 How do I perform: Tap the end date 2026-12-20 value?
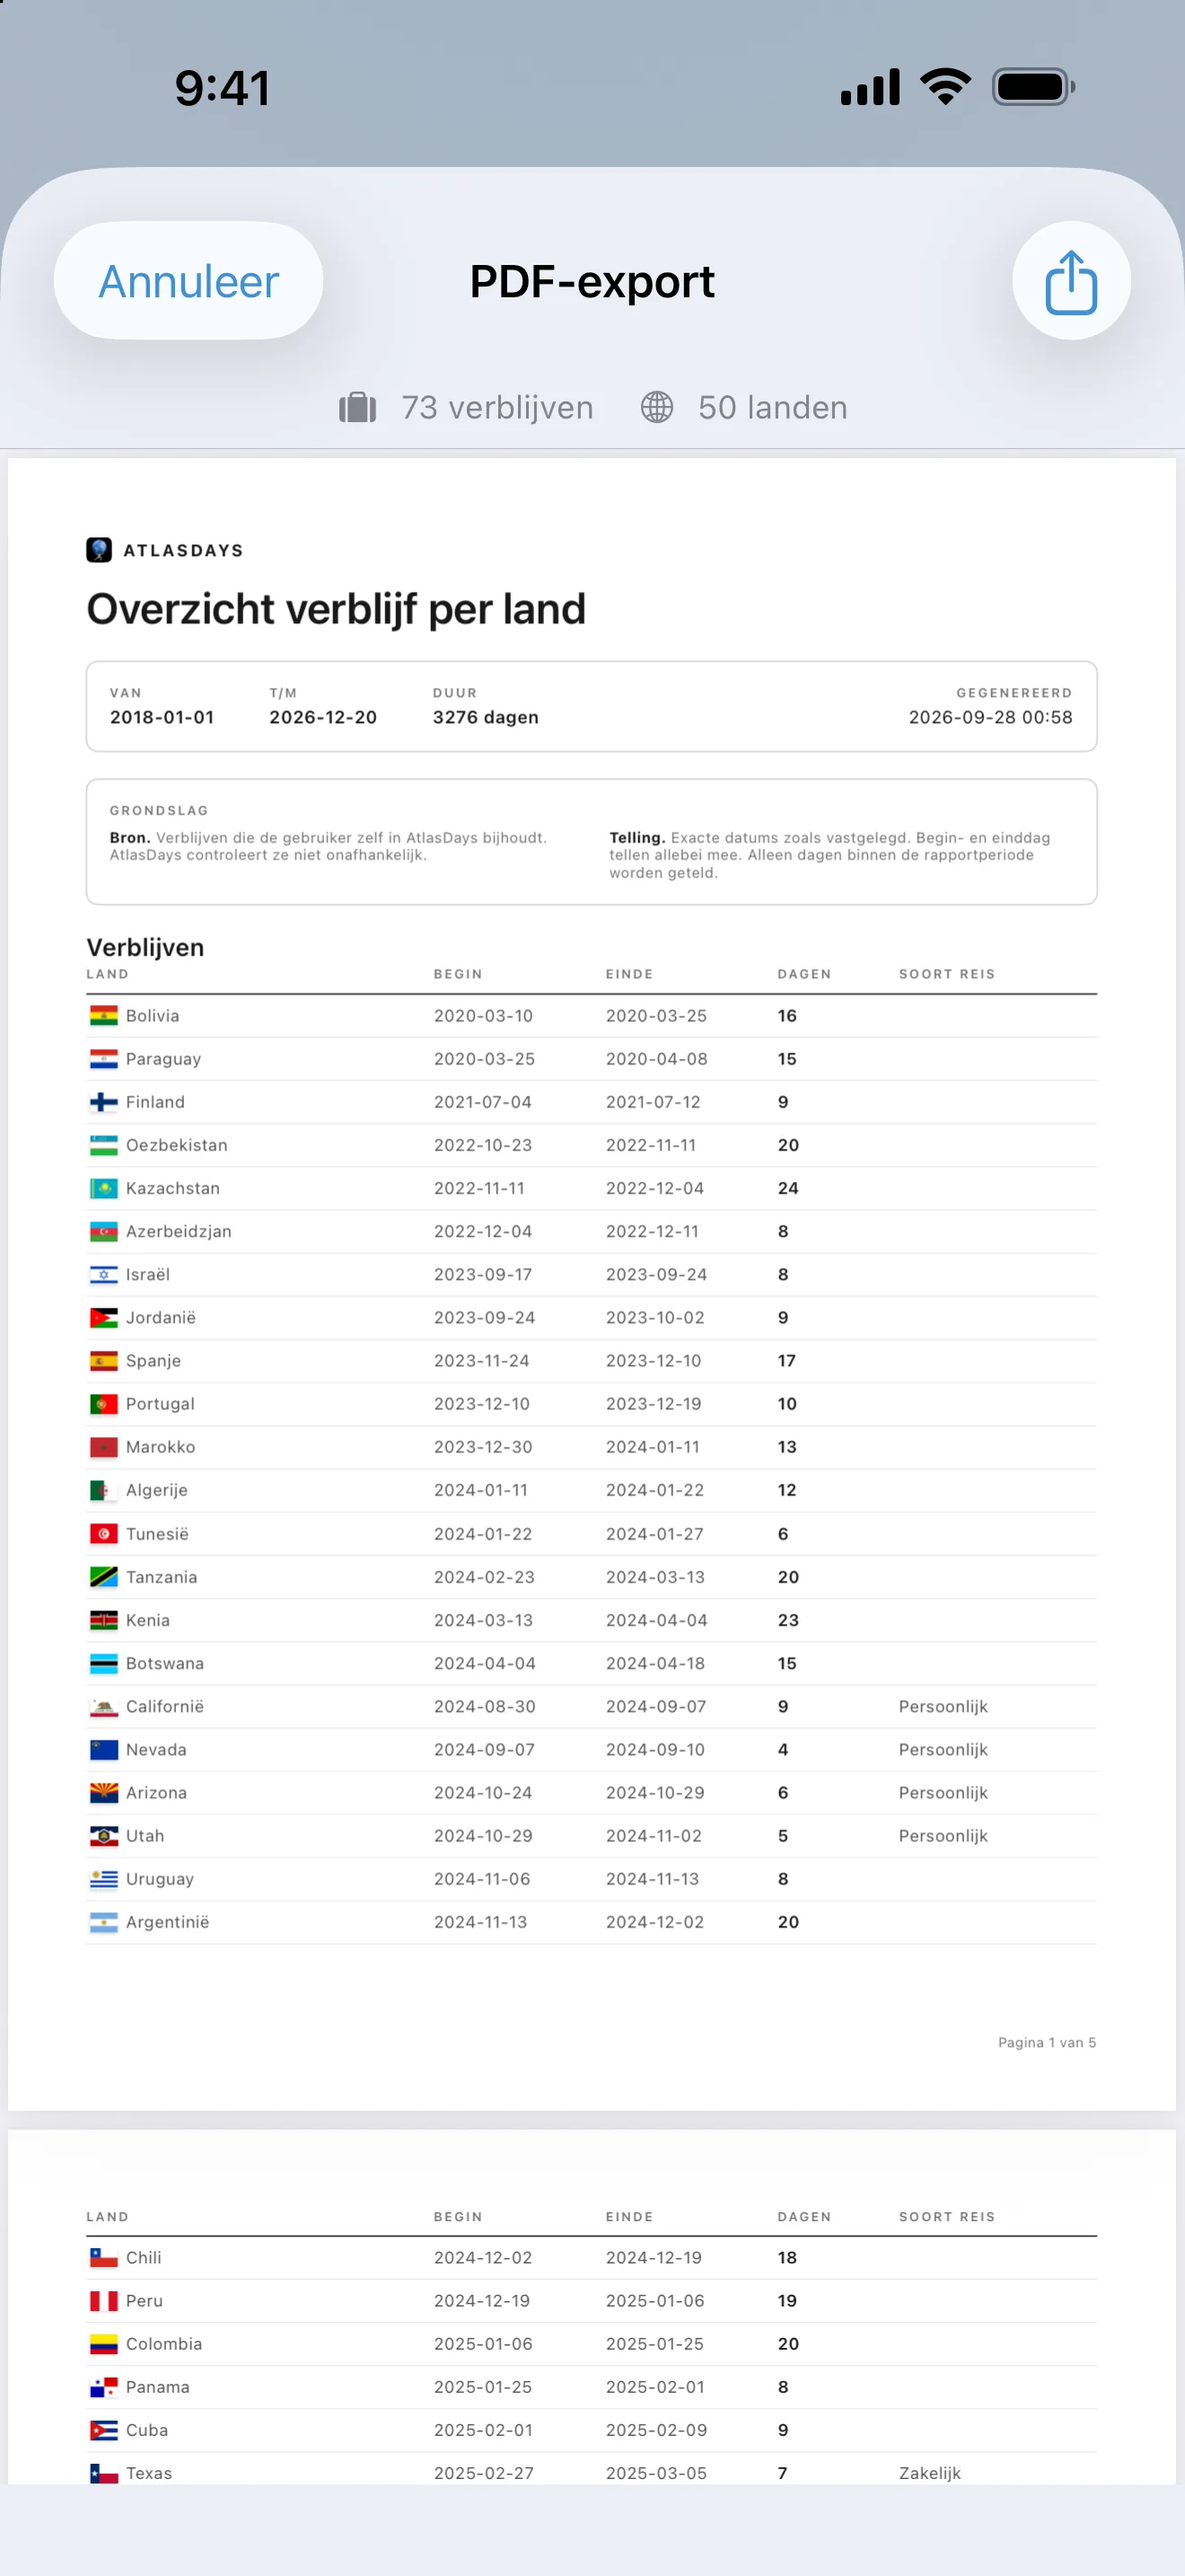pos(322,718)
